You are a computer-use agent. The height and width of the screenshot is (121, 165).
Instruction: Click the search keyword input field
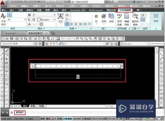coord(87,2)
